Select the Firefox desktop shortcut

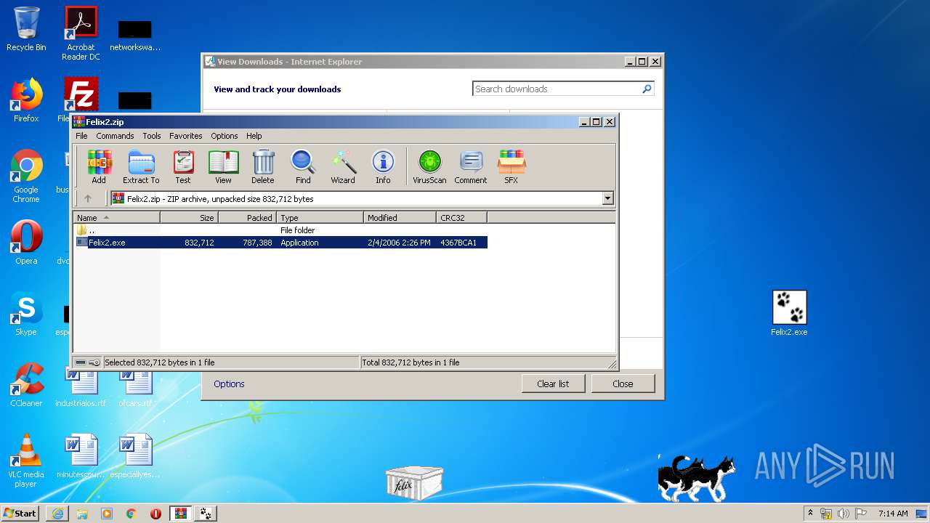pos(26,100)
